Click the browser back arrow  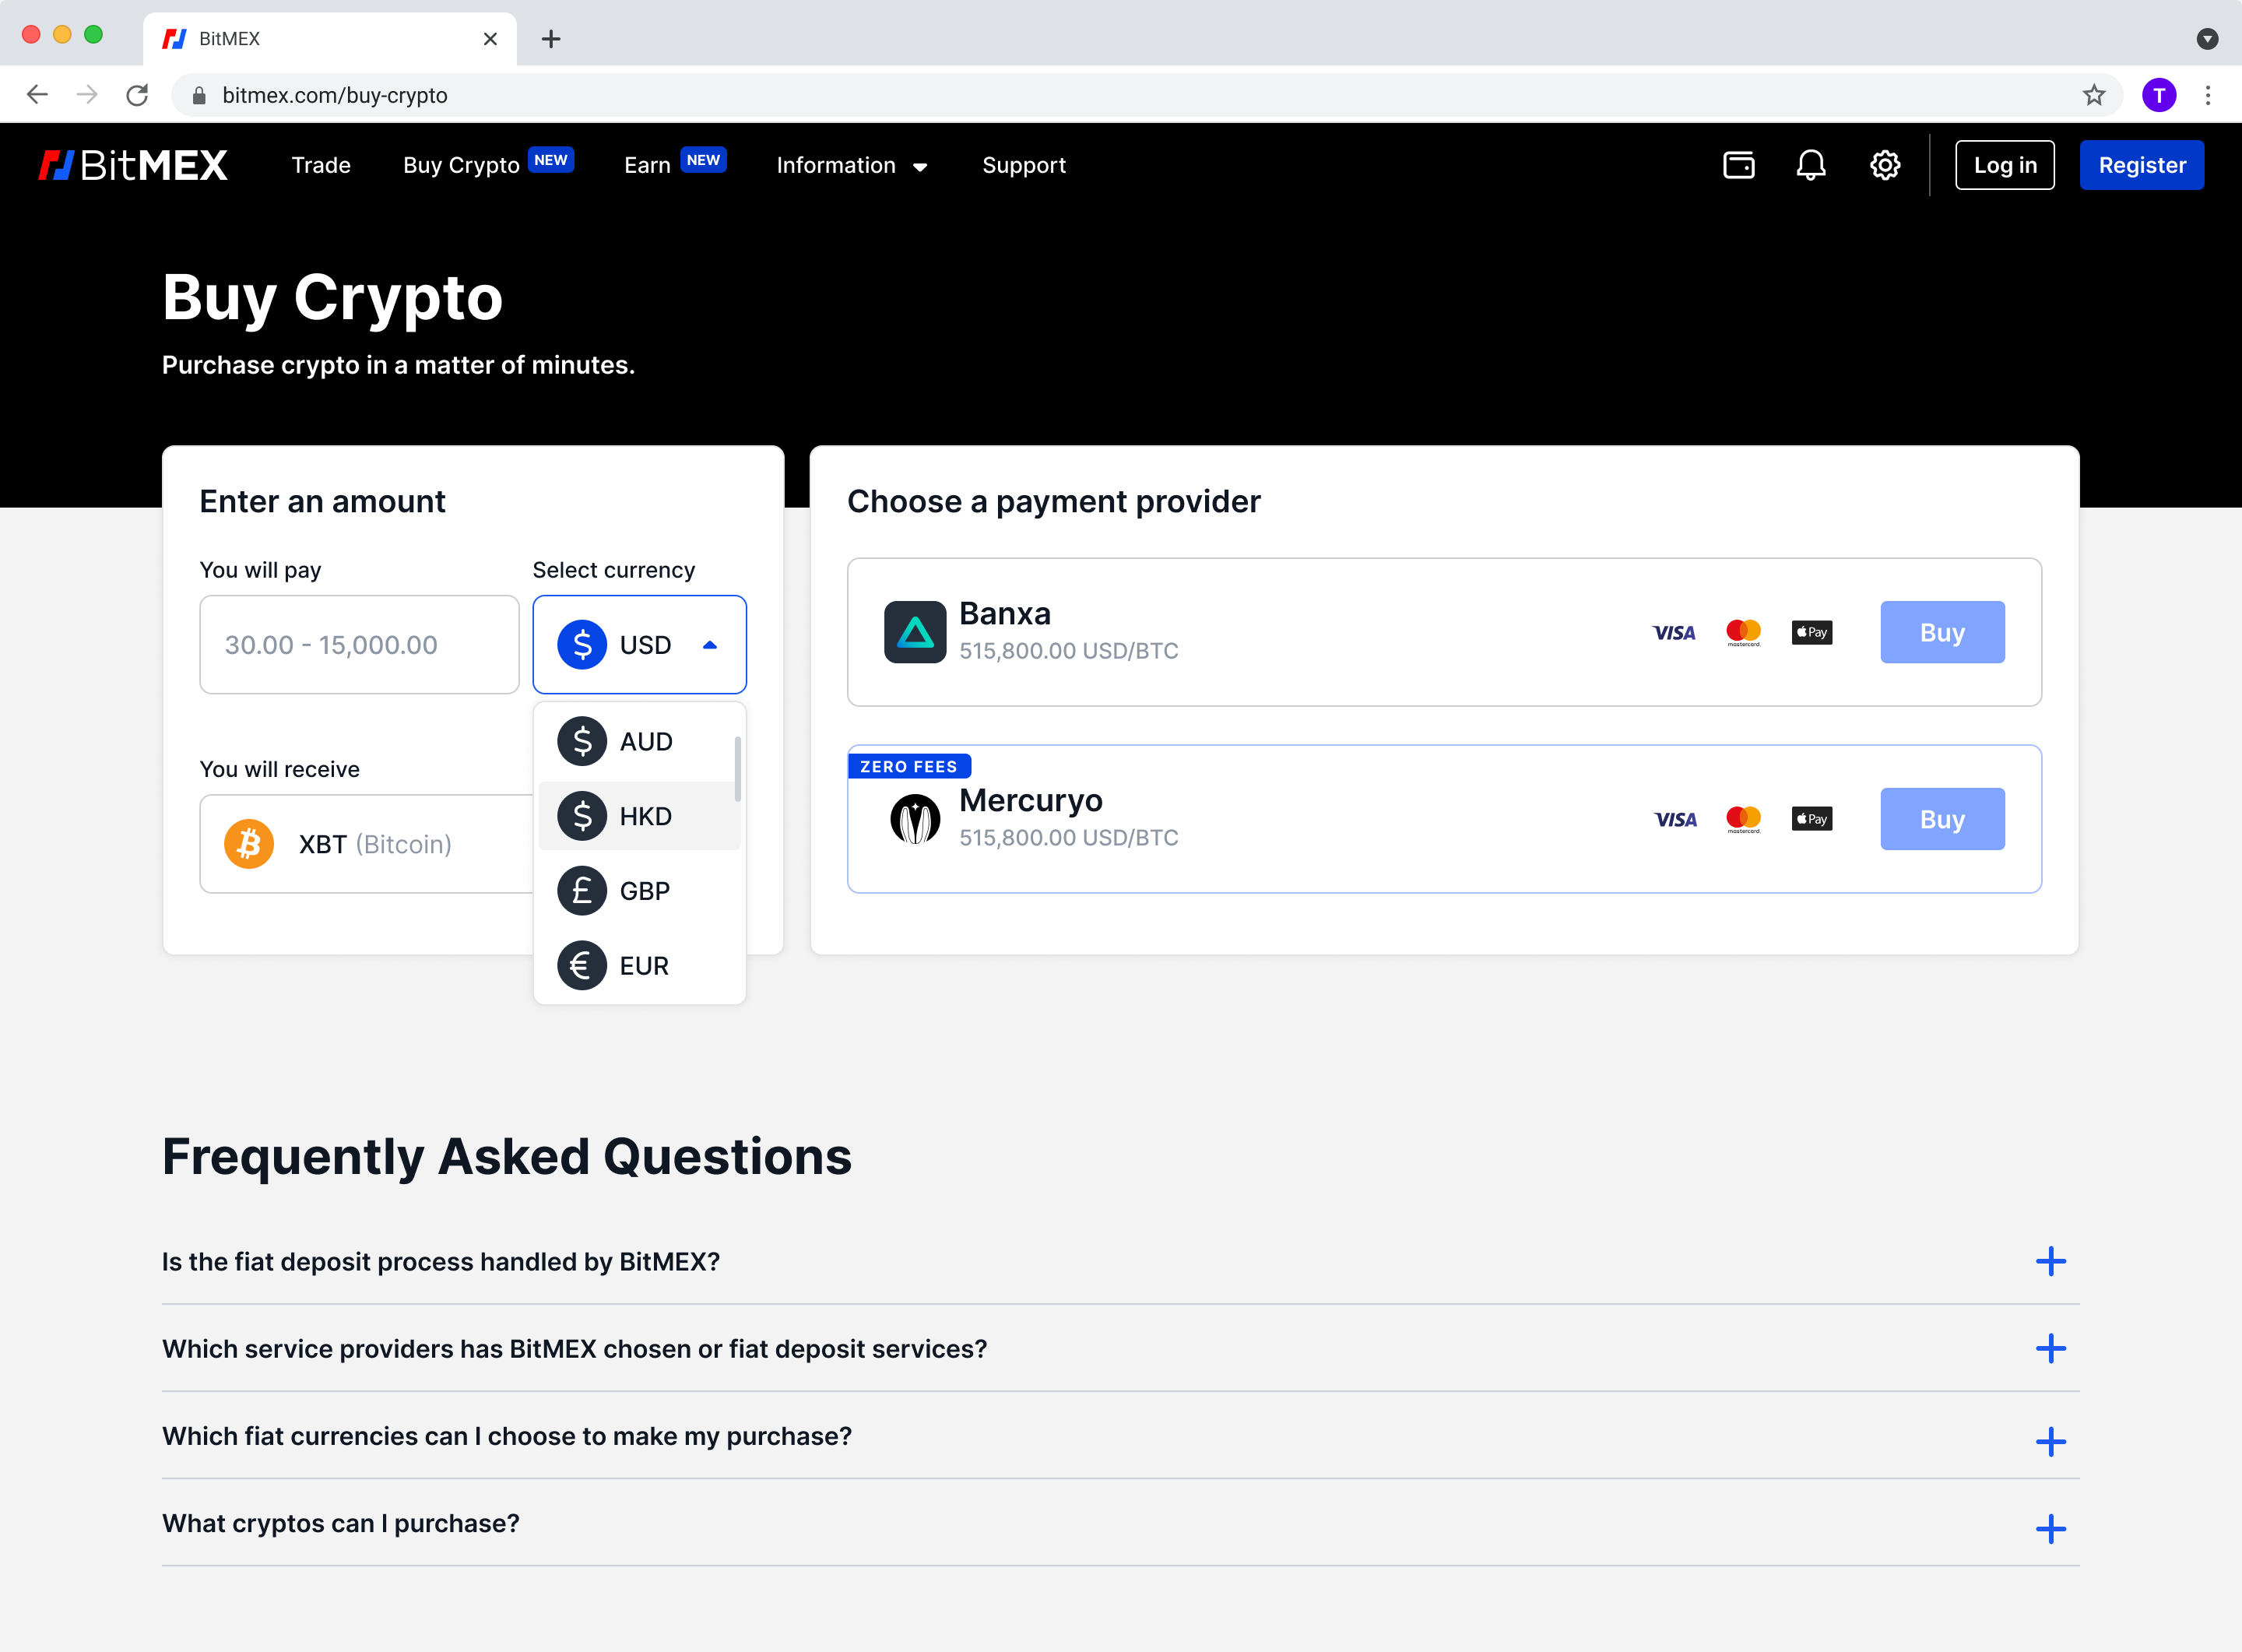(37, 95)
